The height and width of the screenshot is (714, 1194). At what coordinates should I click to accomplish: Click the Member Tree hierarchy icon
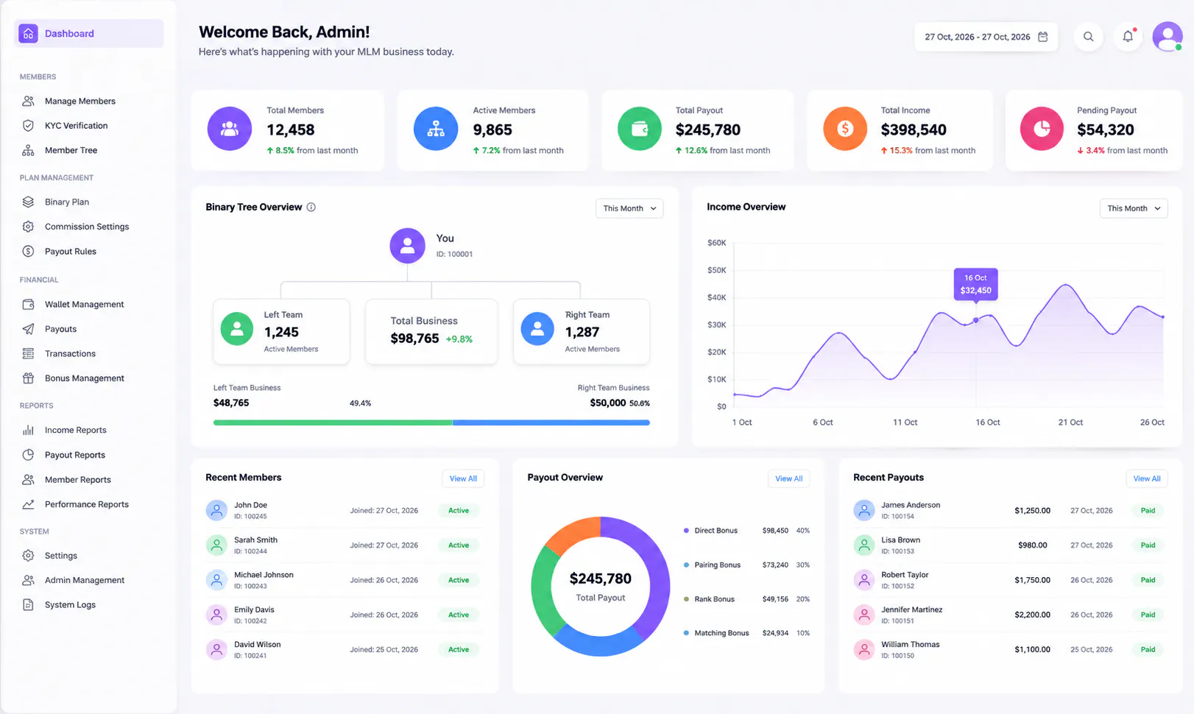click(28, 150)
